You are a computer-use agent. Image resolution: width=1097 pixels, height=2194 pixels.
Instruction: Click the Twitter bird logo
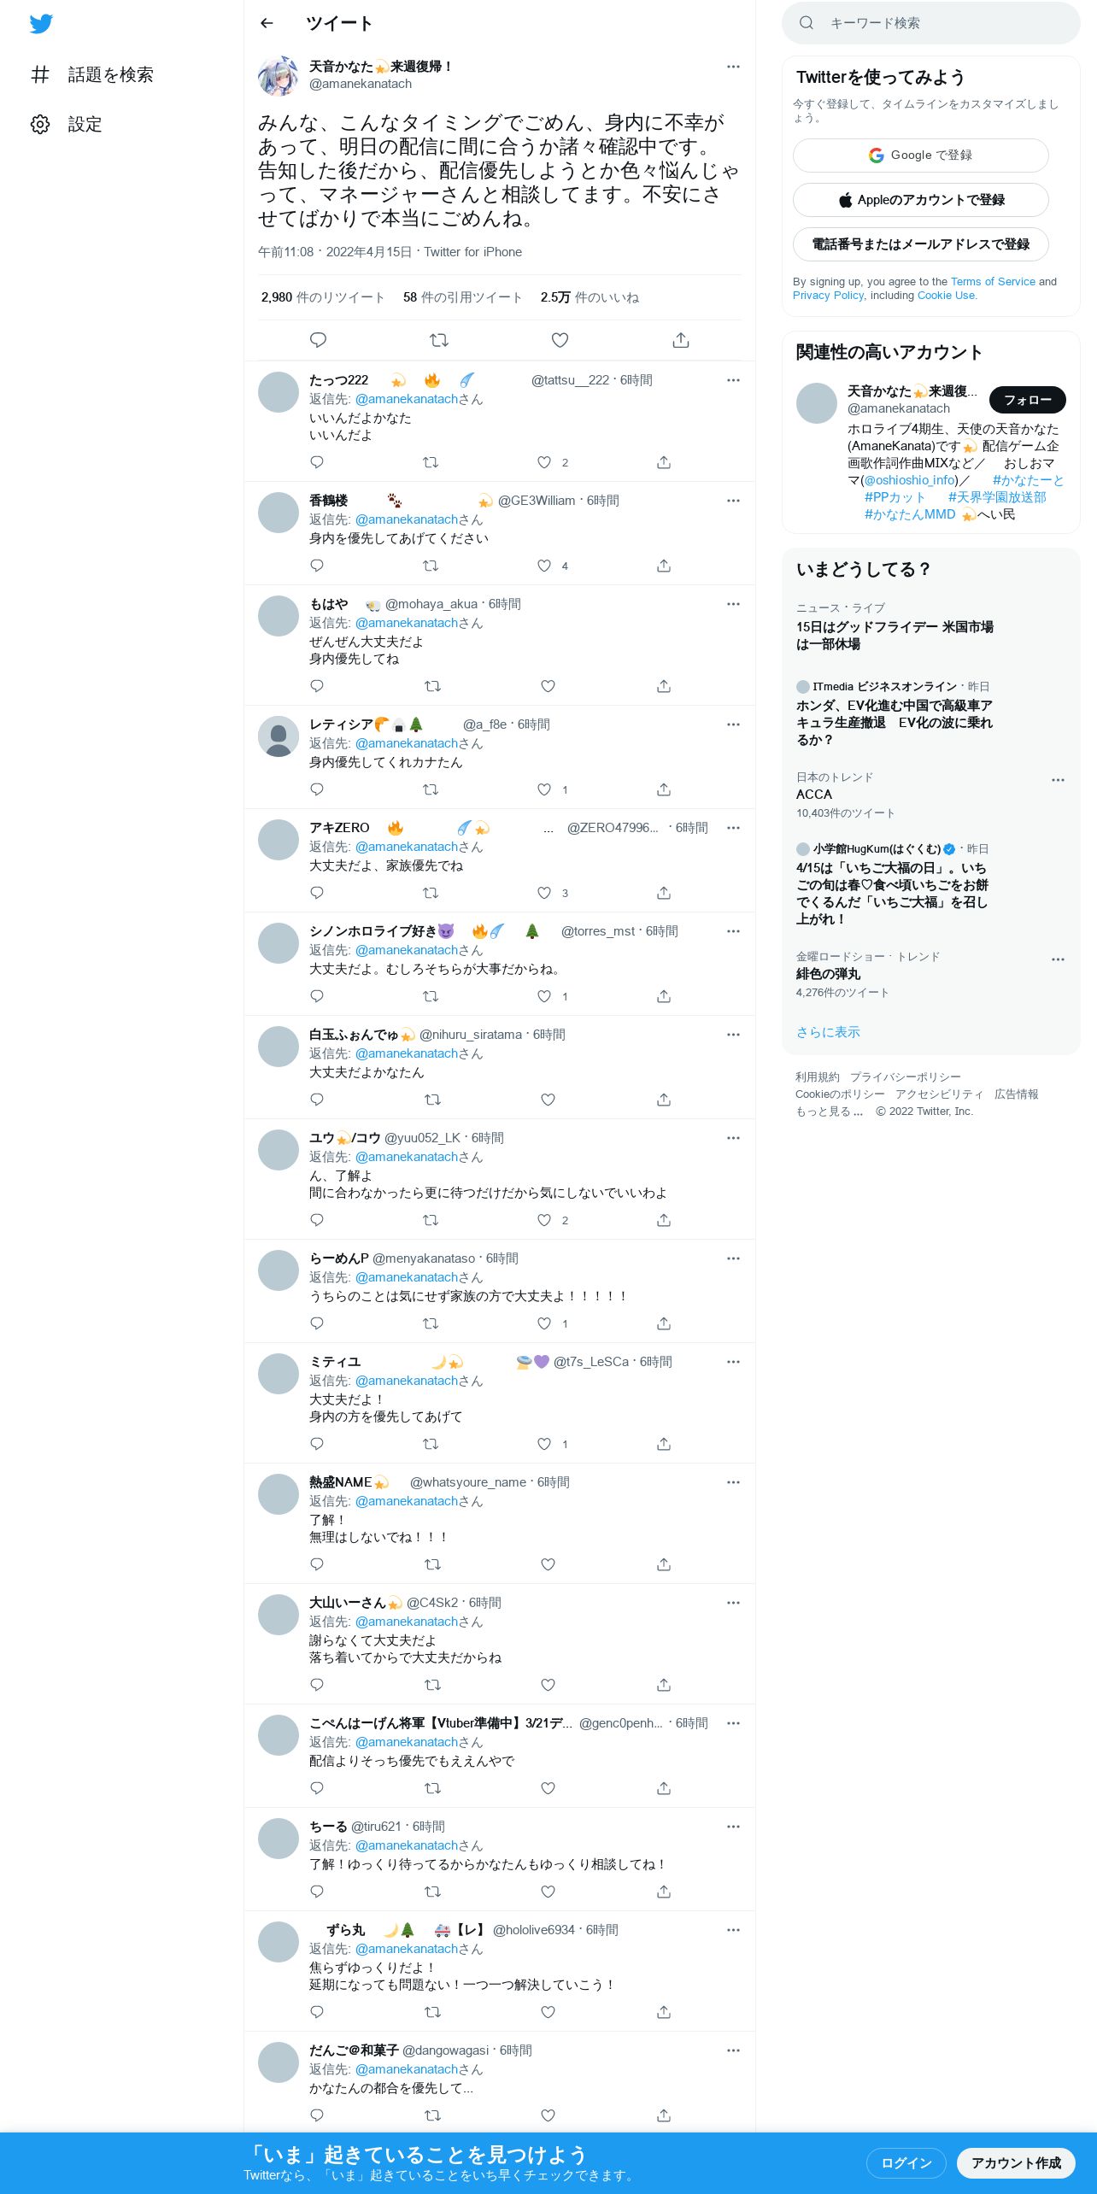[x=41, y=24]
